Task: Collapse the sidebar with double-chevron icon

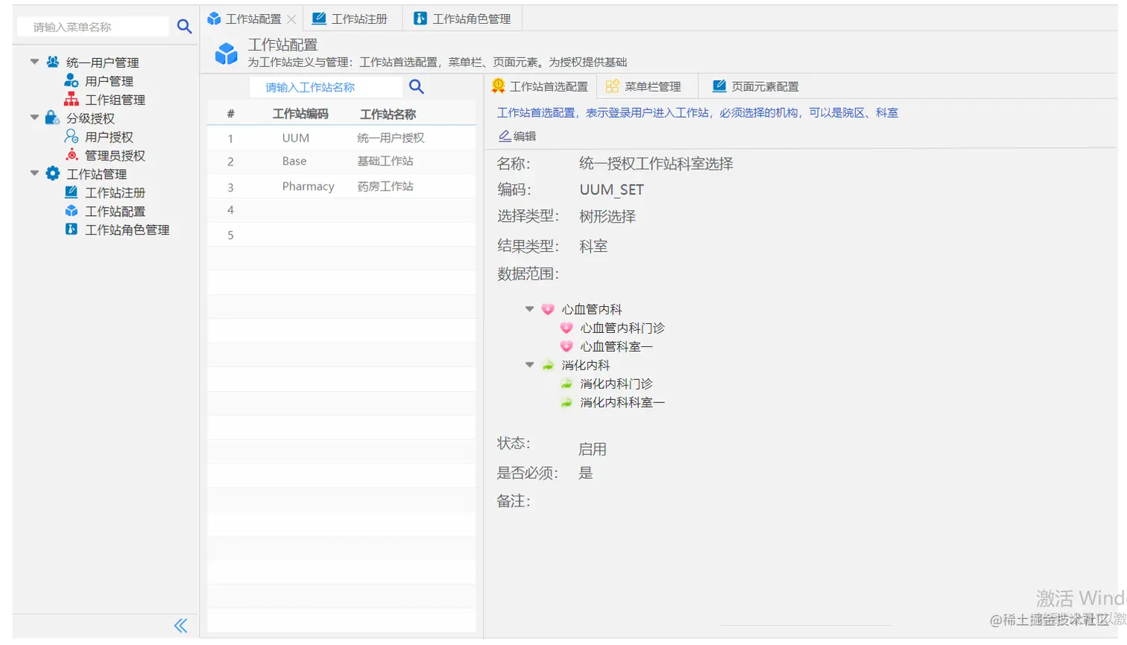Action: [181, 626]
